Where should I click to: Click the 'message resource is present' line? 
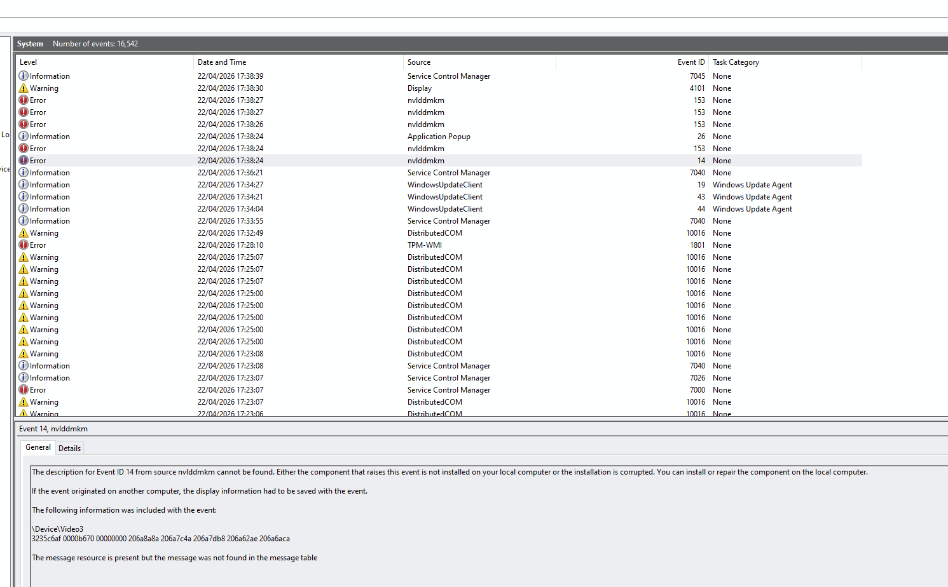[x=175, y=558]
